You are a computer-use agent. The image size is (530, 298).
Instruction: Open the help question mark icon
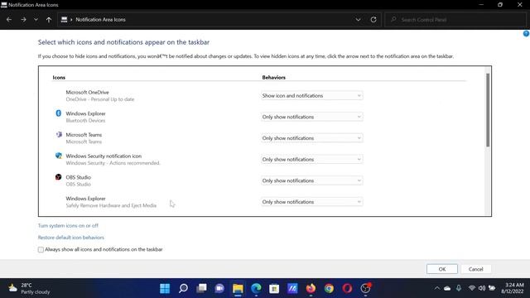[x=527, y=33]
